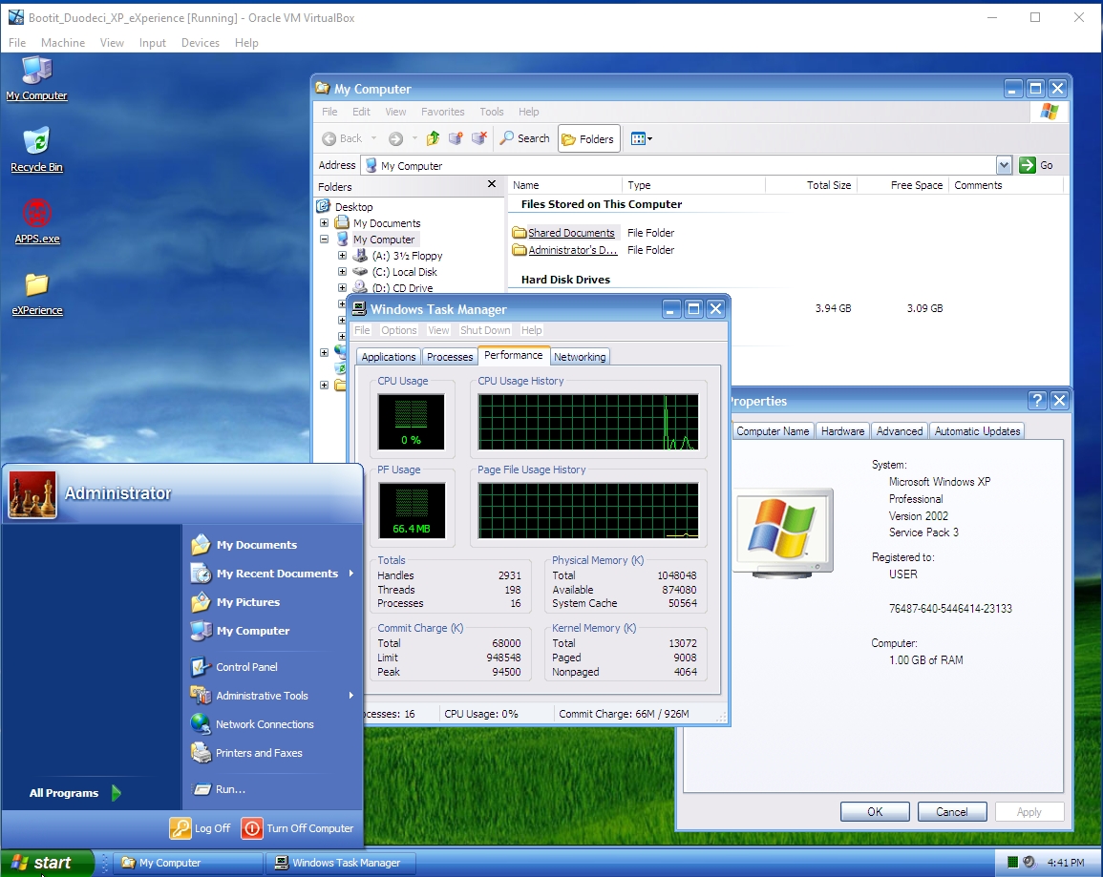The height and width of the screenshot is (877, 1103).
Task: Open Administrative Tools in the Start menu
Action: pos(272,696)
